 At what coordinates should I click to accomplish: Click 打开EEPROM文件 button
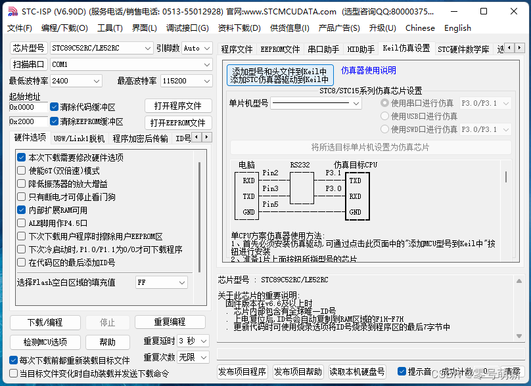pos(178,123)
